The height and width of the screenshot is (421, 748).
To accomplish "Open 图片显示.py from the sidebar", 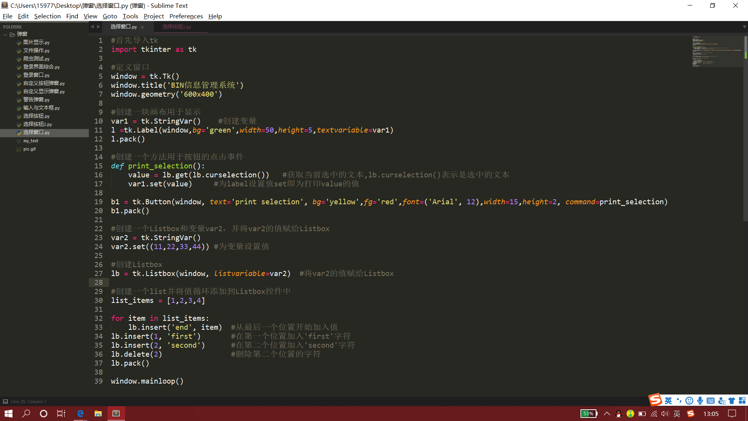I will point(36,42).
